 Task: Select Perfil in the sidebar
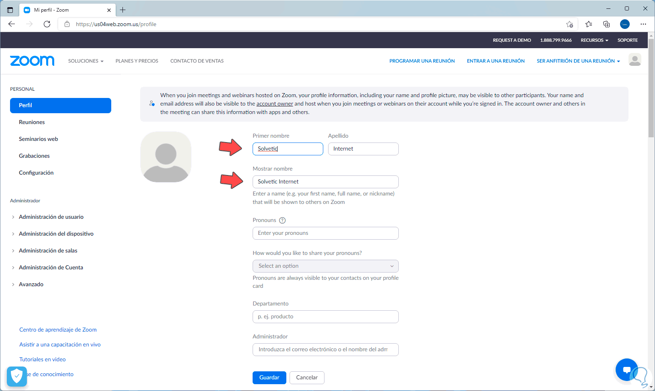point(61,106)
